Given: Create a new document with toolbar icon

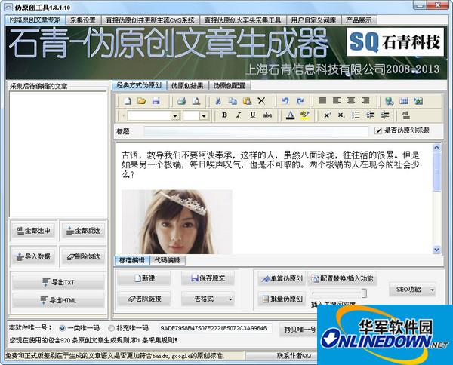Looking at the screenshot, I should click(128, 101).
